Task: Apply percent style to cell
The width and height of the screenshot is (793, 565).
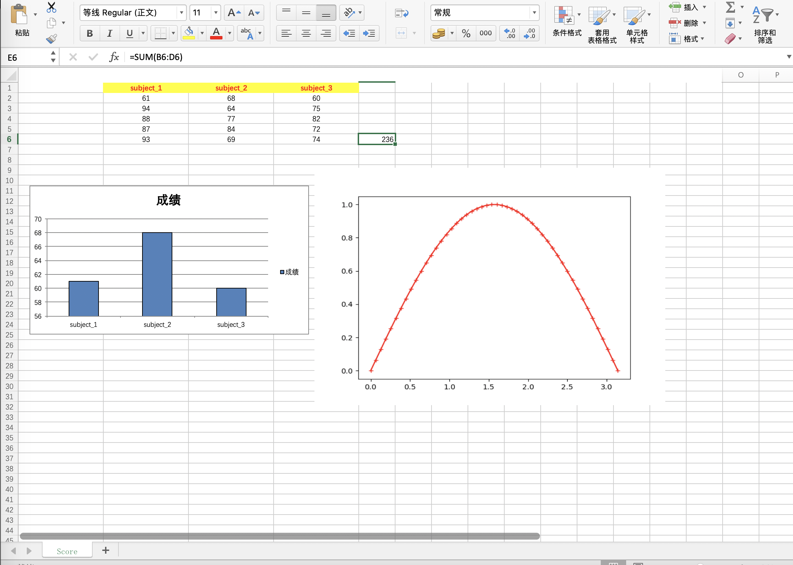Action: click(x=466, y=33)
